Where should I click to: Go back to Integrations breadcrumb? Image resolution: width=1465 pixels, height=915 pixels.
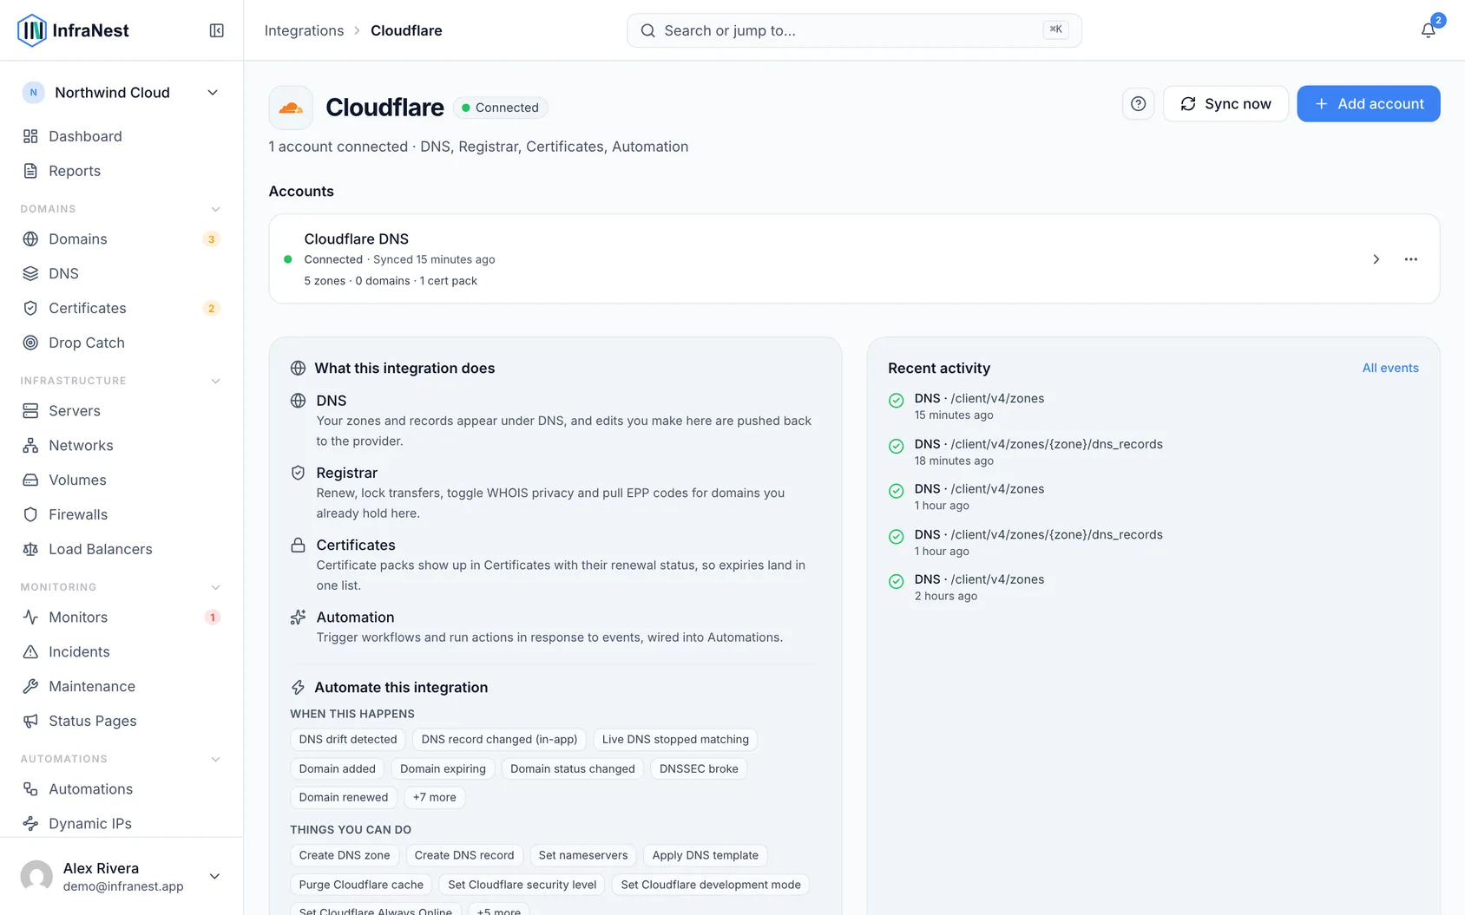pyautogui.click(x=304, y=30)
